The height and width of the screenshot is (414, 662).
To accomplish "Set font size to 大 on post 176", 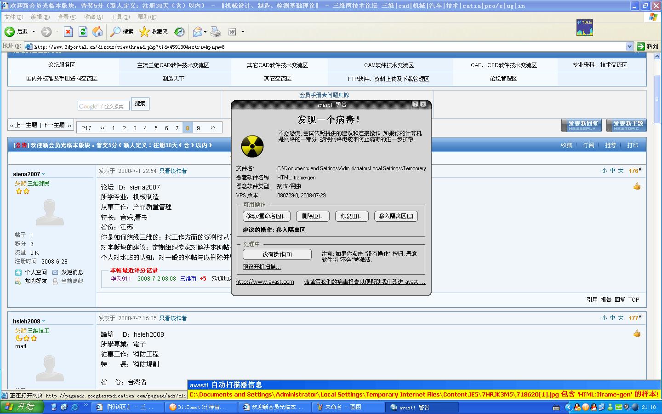I will pos(621,171).
